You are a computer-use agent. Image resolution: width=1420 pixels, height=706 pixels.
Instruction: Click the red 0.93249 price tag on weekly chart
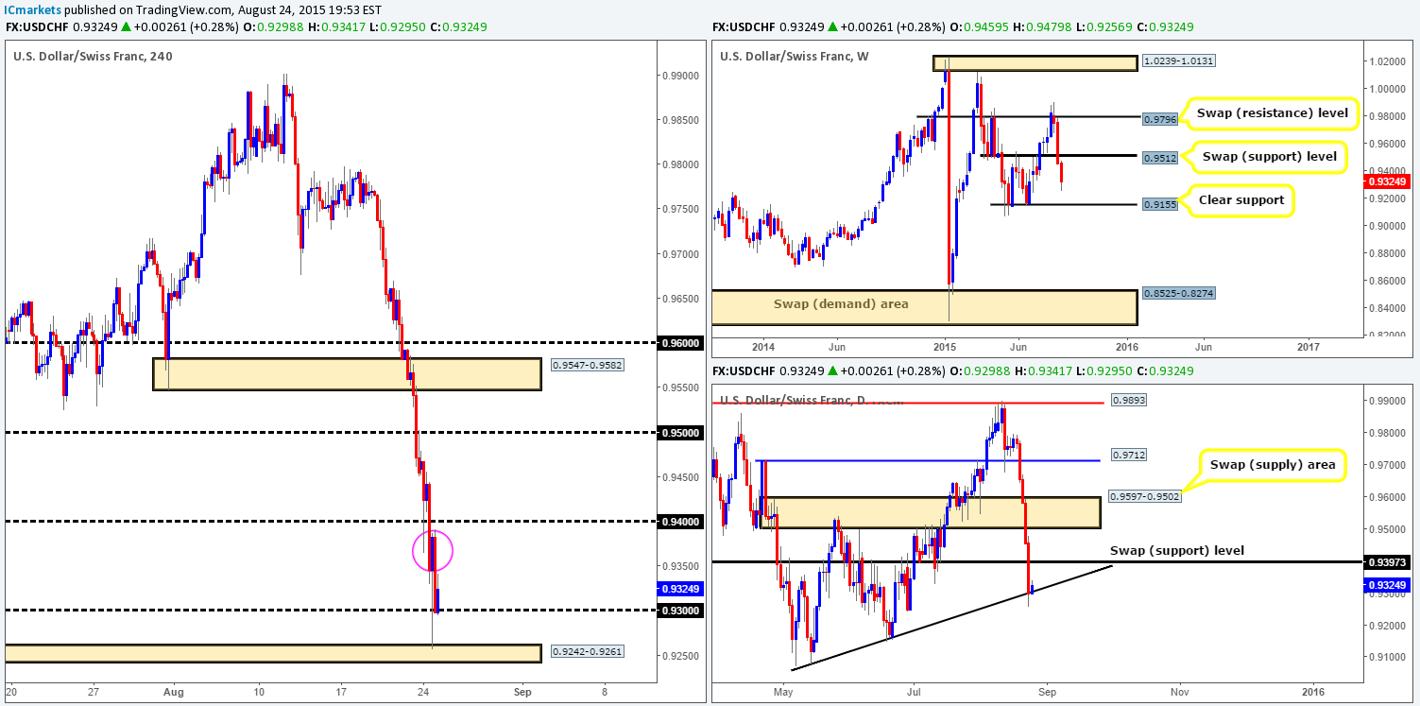(1386, 181)
